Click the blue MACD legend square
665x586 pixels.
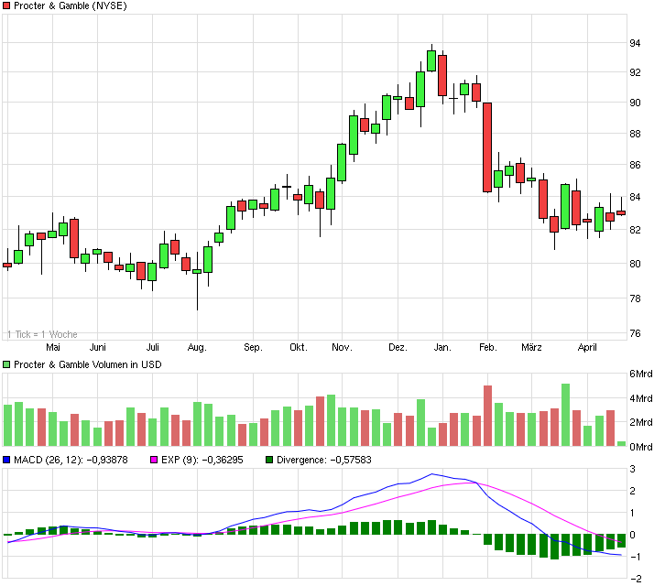pos(6,460)
